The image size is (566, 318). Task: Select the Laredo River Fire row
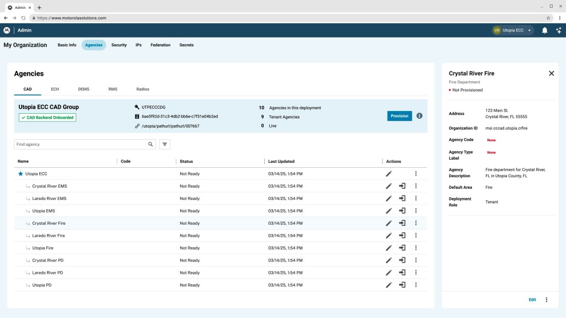point(49,236)
